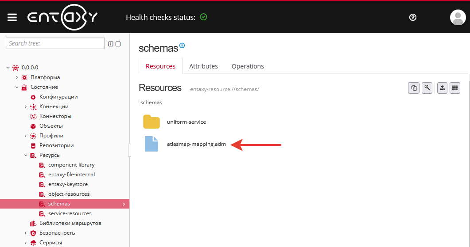
Task: Click the copy resources toolbar icon
Action: (414, 88)
